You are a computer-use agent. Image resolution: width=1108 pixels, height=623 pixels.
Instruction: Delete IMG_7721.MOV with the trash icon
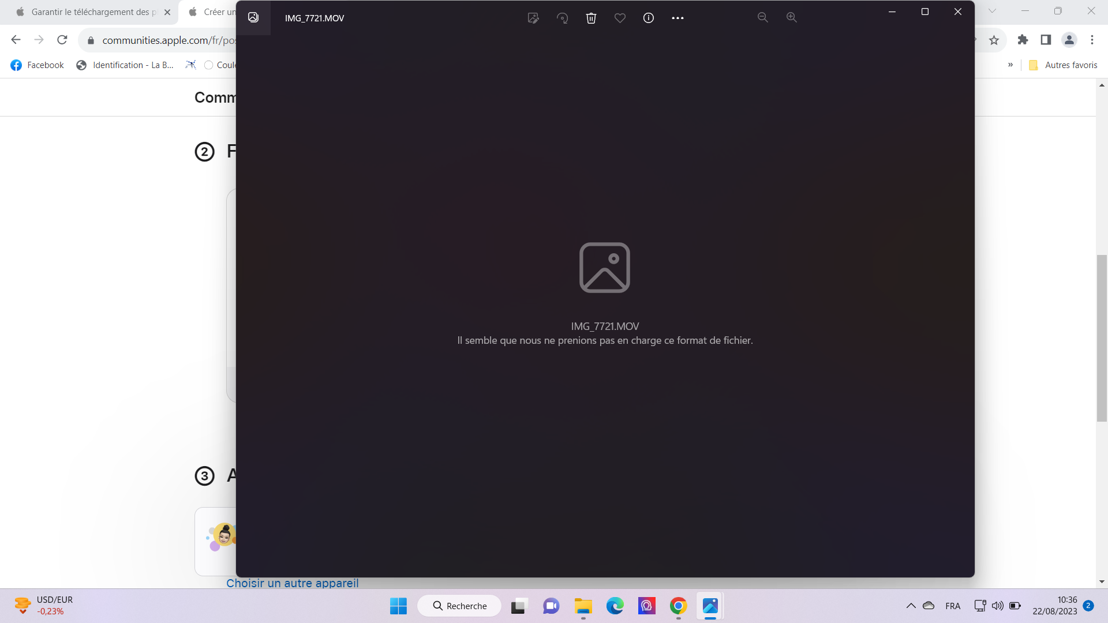tap(591, 18)
